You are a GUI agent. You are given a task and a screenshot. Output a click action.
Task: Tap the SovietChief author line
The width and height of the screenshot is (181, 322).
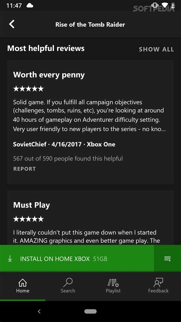pos(64,145)
